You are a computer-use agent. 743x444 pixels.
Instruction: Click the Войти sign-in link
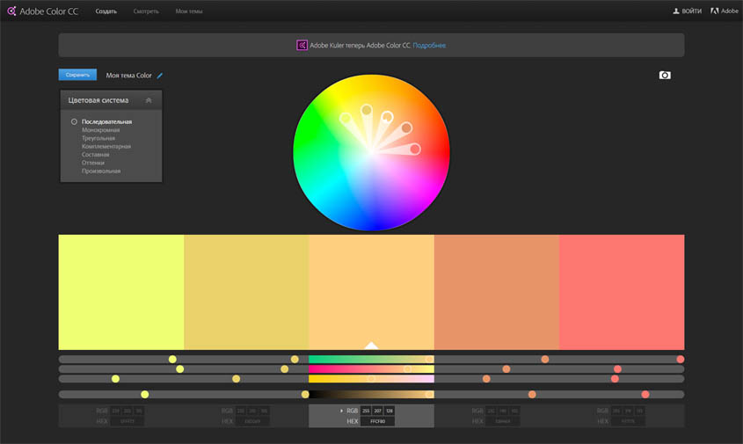pyautogui.click(x=692, y=11)
